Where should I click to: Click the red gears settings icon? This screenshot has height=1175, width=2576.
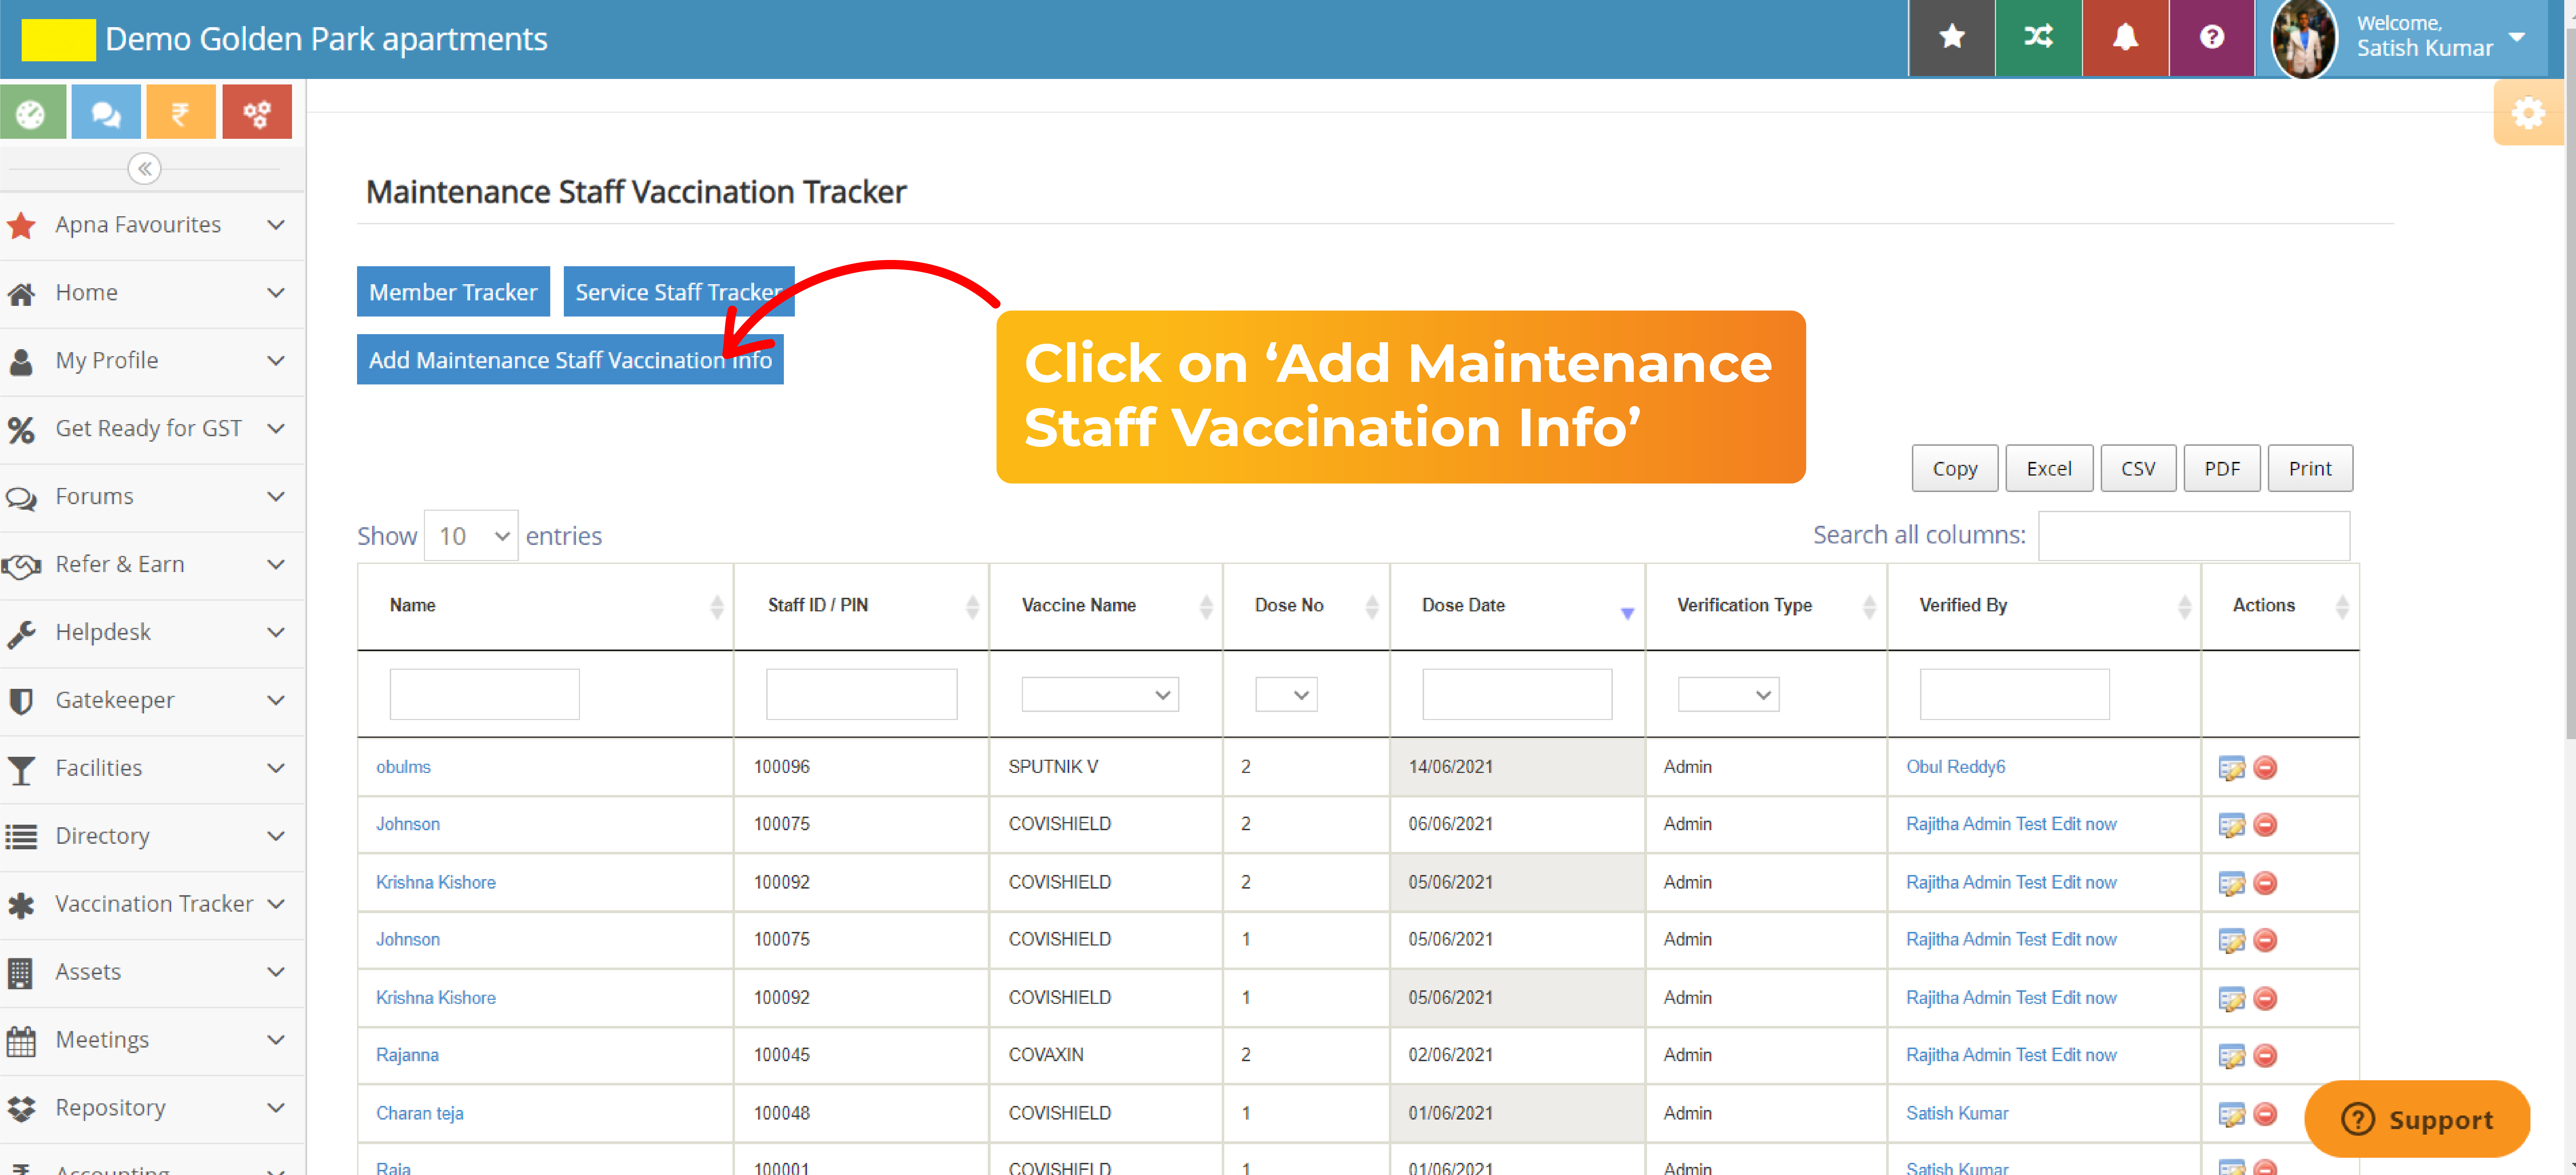257,112
